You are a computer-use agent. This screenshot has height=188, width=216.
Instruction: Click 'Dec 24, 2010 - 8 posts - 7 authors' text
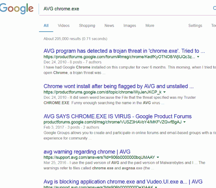pyautogui.click(x=72, y=62)
